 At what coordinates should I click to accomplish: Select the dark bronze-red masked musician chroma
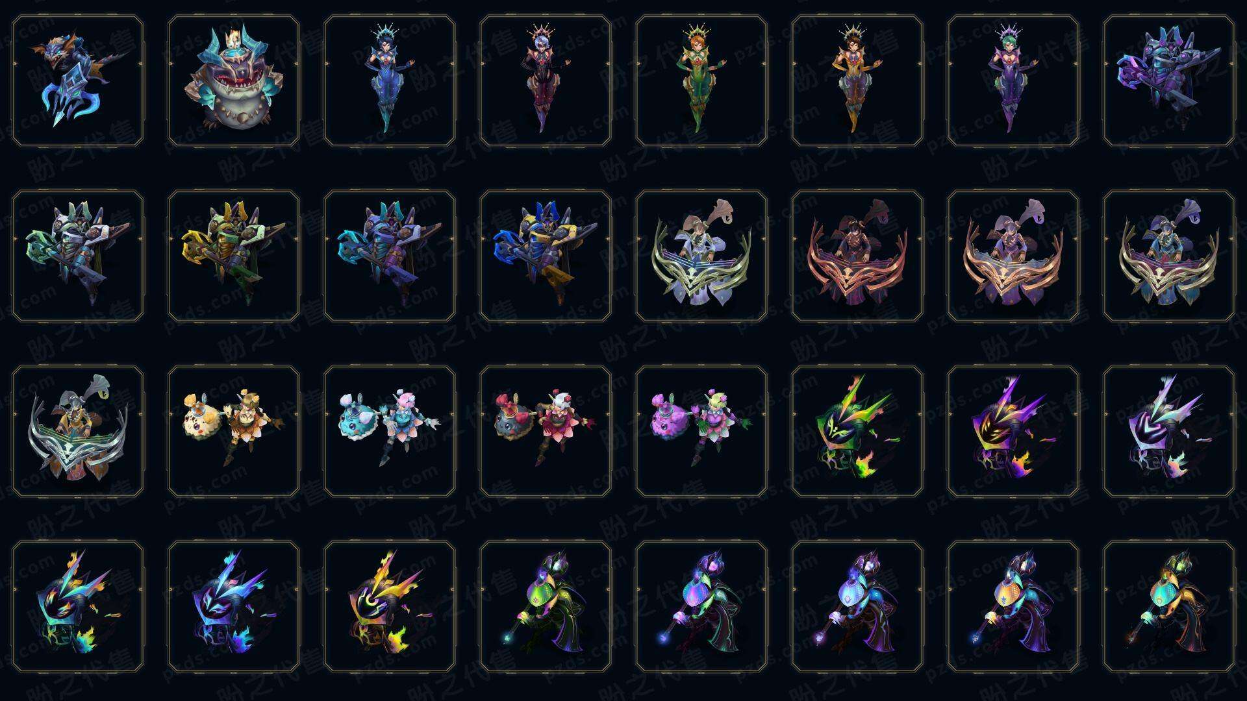tap(857, 256)
